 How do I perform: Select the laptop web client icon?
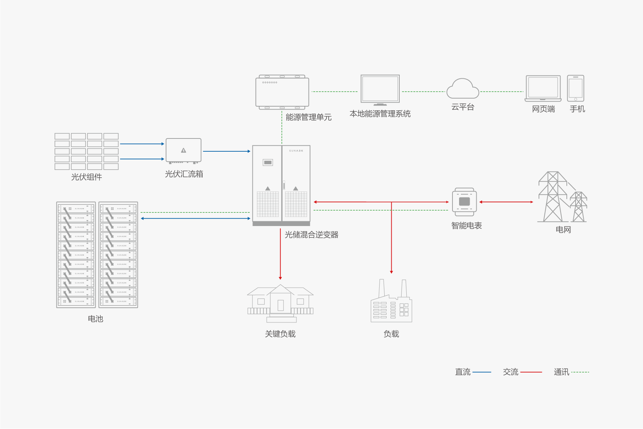point(543,89)
